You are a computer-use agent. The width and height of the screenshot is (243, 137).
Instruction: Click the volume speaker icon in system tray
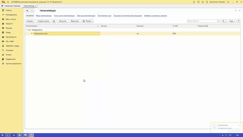tap(222, 135)
